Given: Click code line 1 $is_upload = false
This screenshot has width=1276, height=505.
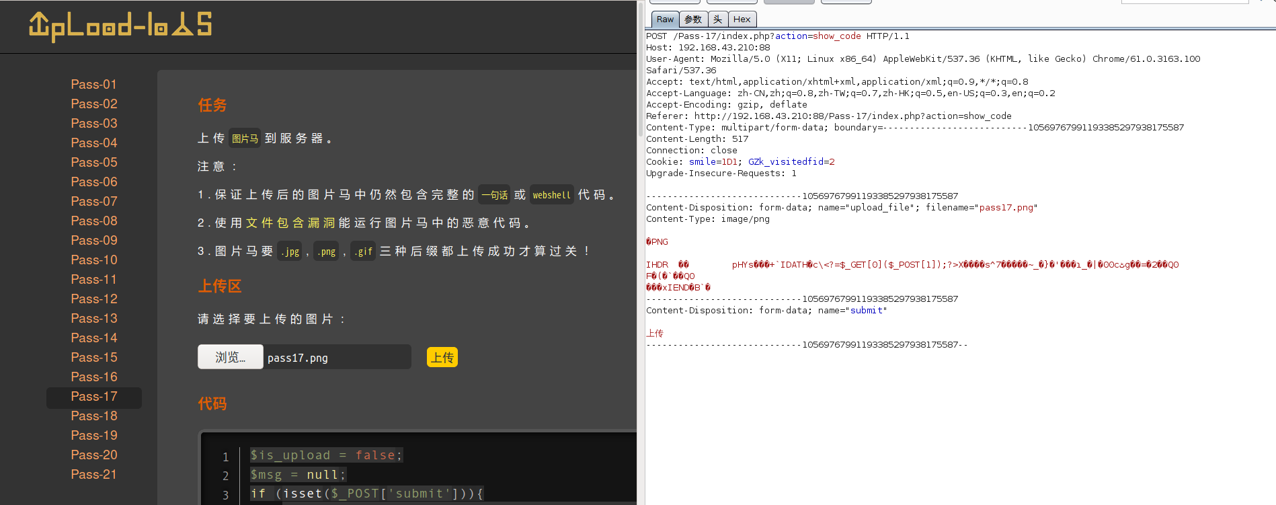Looking at the screenshot, I should pos(326,455).
